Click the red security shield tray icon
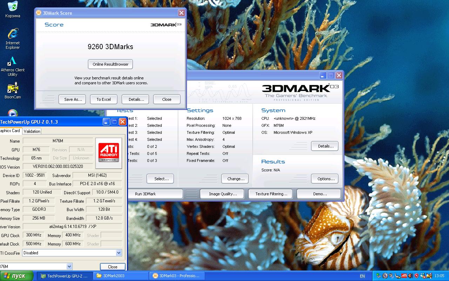 point(416,276)
